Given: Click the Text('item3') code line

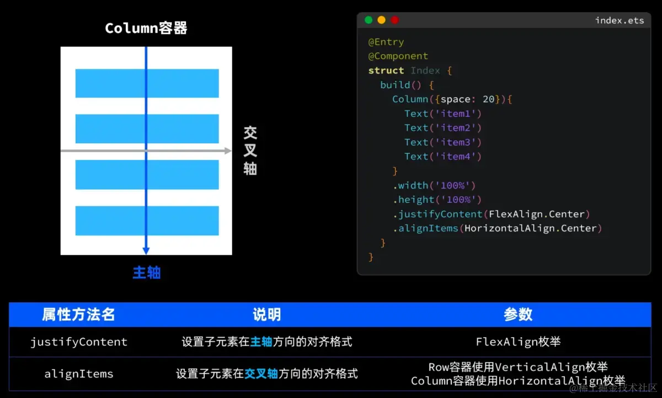Looking at the screenshot, I should click(x=443, y=142).
